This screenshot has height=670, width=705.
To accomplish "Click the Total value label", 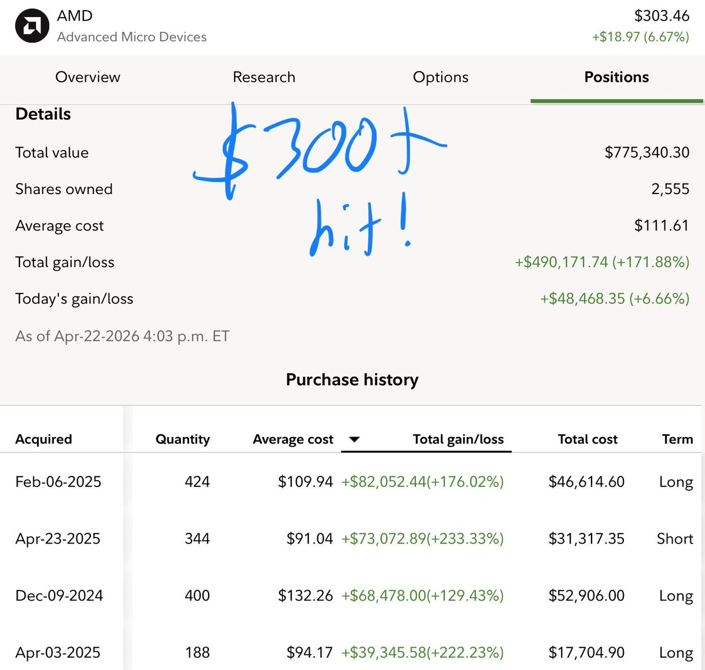I will click(52, 152).
